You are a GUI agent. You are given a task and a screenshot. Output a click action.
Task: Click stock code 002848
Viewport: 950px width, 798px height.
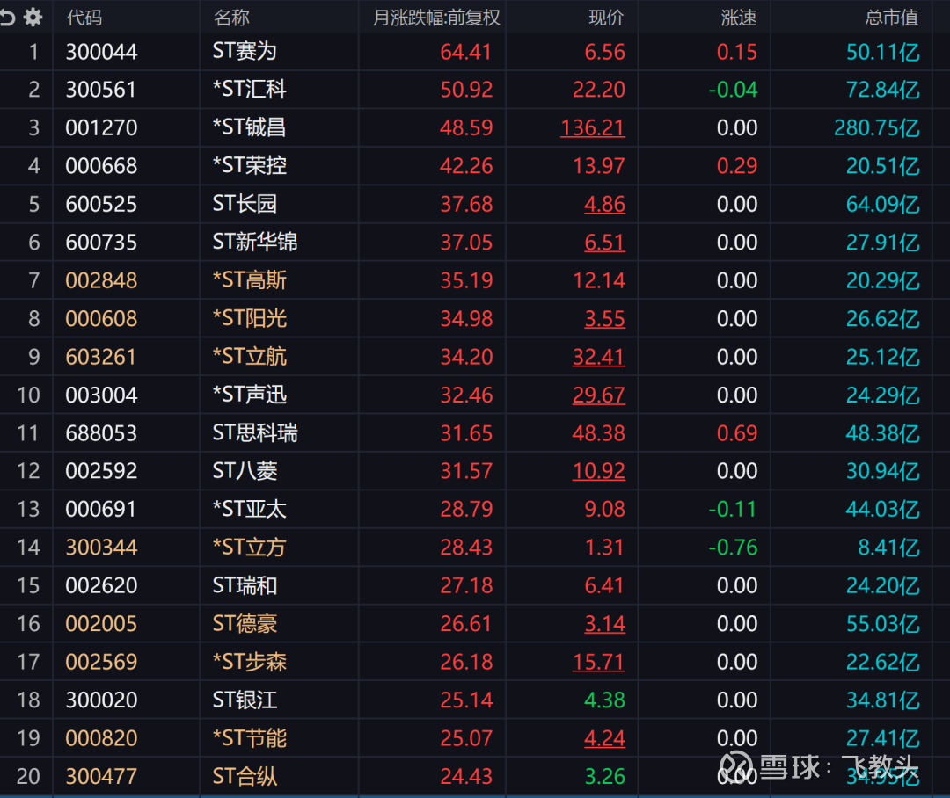point(101,280)
